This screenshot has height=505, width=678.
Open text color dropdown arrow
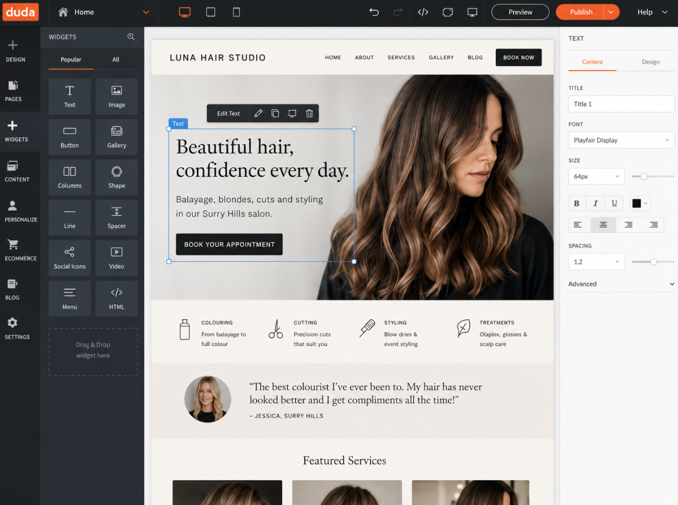point(646,203)
